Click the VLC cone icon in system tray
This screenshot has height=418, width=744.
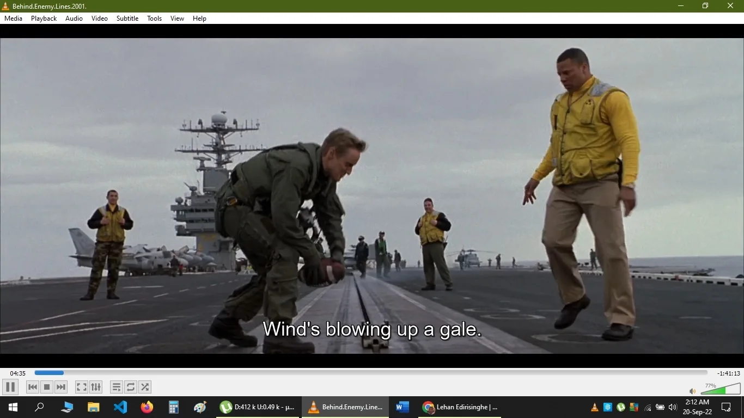[595, 407]
